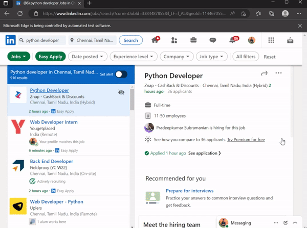Open Edge Settings and more menu

[299, 13]
